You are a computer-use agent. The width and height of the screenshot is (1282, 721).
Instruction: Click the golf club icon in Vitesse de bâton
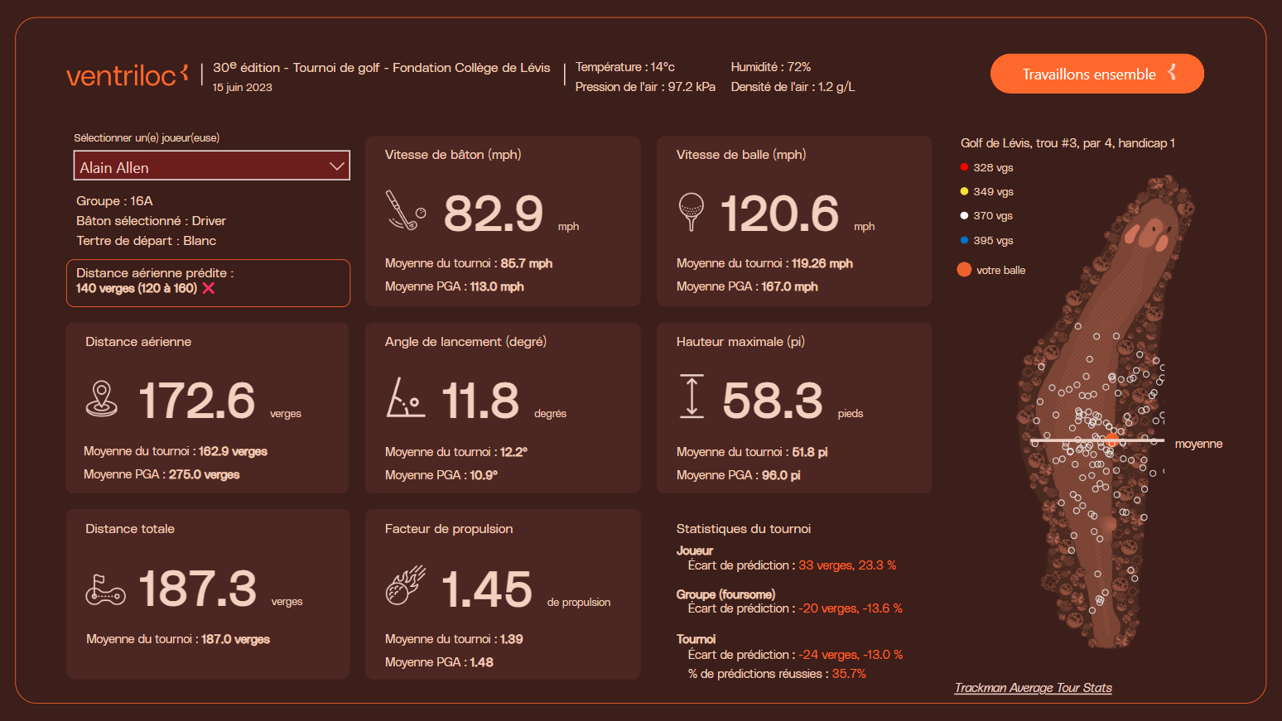coord(405,210)
